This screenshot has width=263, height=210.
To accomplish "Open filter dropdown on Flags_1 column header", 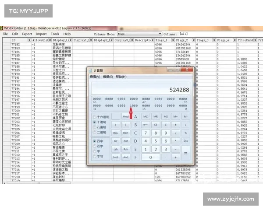I will (x=172, y=40).
